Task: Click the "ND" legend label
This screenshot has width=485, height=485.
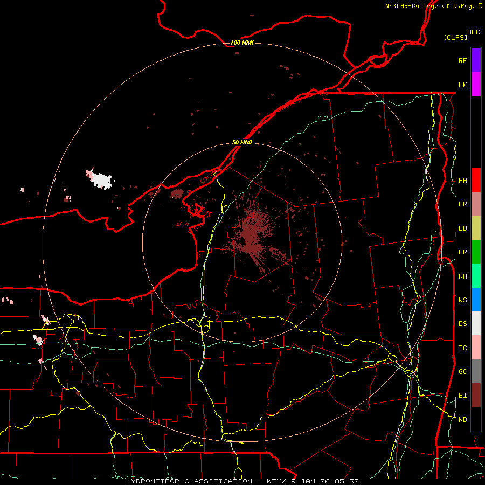Action: [x=462, y=420]
